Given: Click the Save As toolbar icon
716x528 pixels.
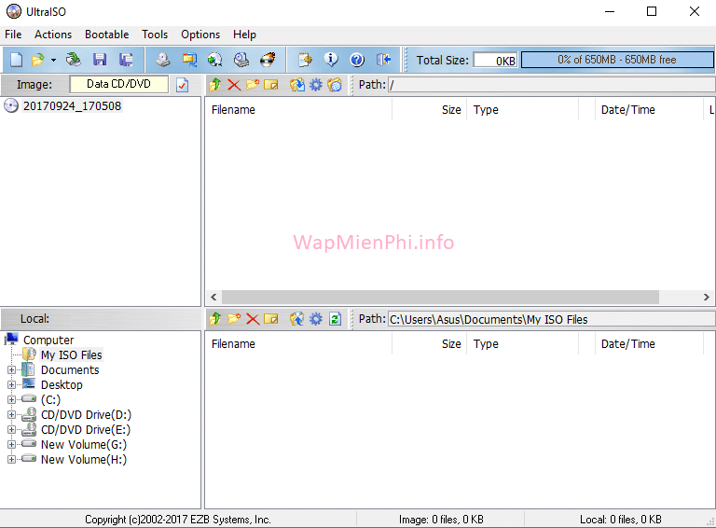Looking at the screenshot, I should click(126, 60).
